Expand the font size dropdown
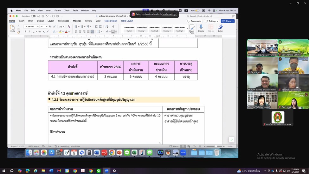 coord(43,27)
